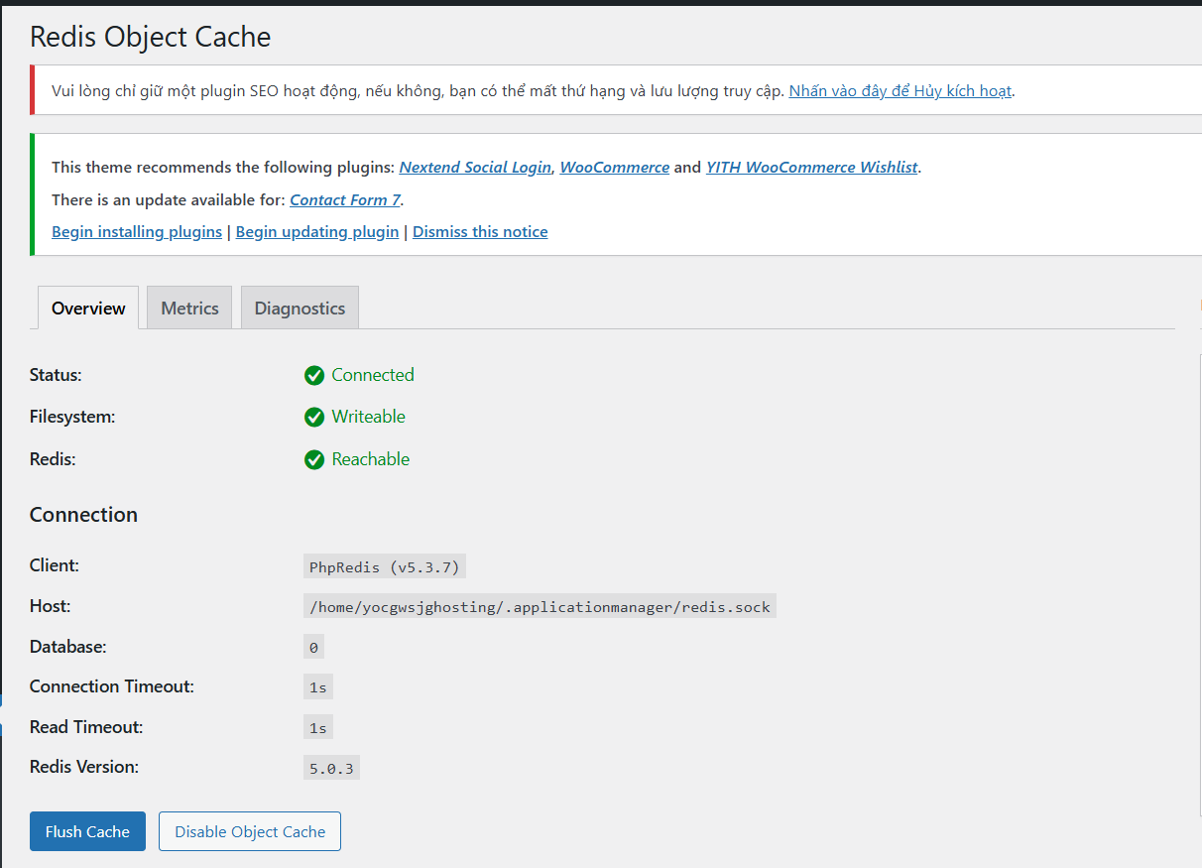Click the 'Filesystem:' label

[72, 417]
